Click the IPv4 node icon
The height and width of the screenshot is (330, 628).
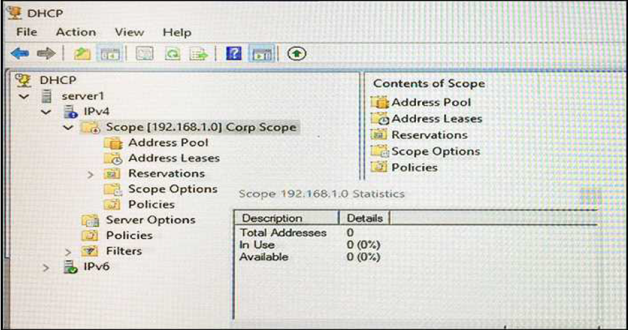click(71, 111)
